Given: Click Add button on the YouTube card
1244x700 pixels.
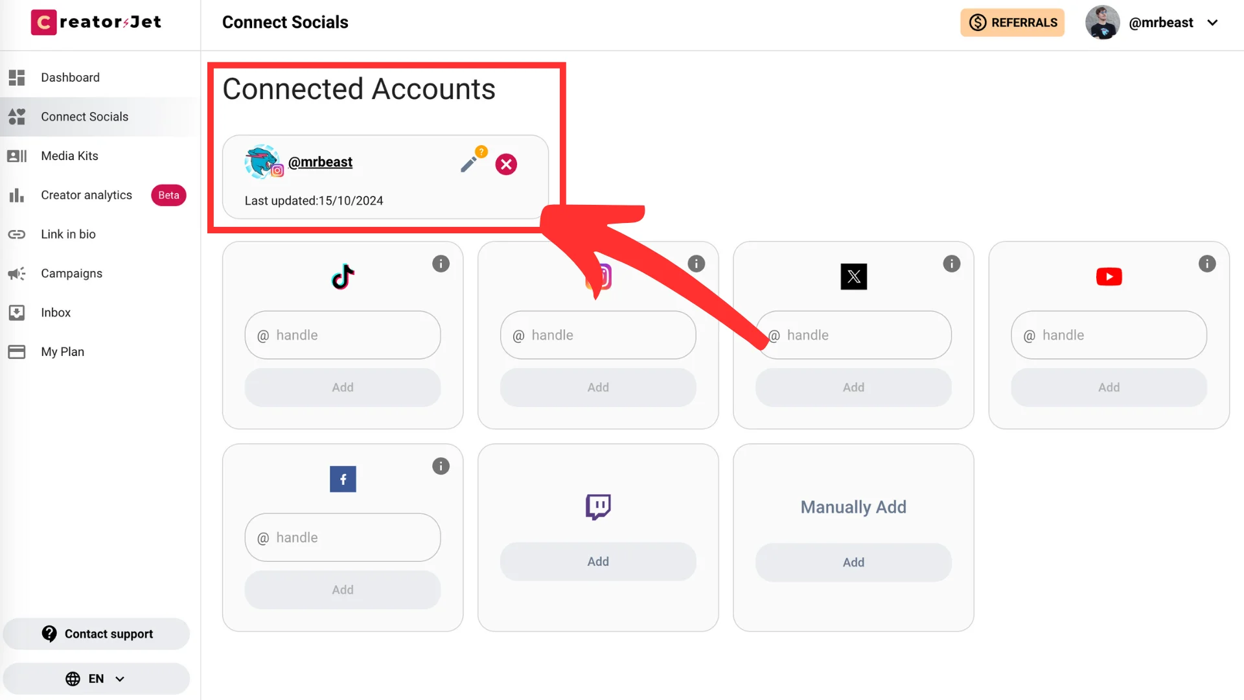Looking at the screenshot, I should click(x=1109, y=387).
